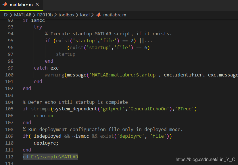Click the 'BTrue' string on line 105

pos(185,109)
